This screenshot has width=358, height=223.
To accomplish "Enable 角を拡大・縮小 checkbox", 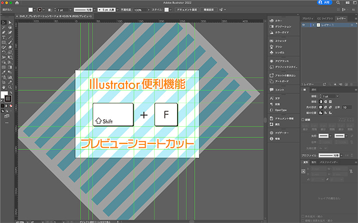I will coord(303,216).
